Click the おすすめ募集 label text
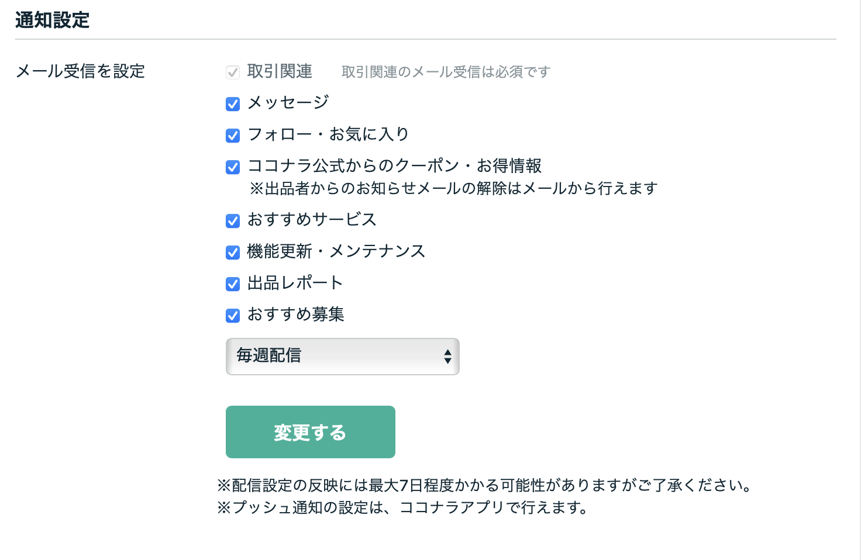 295,314
